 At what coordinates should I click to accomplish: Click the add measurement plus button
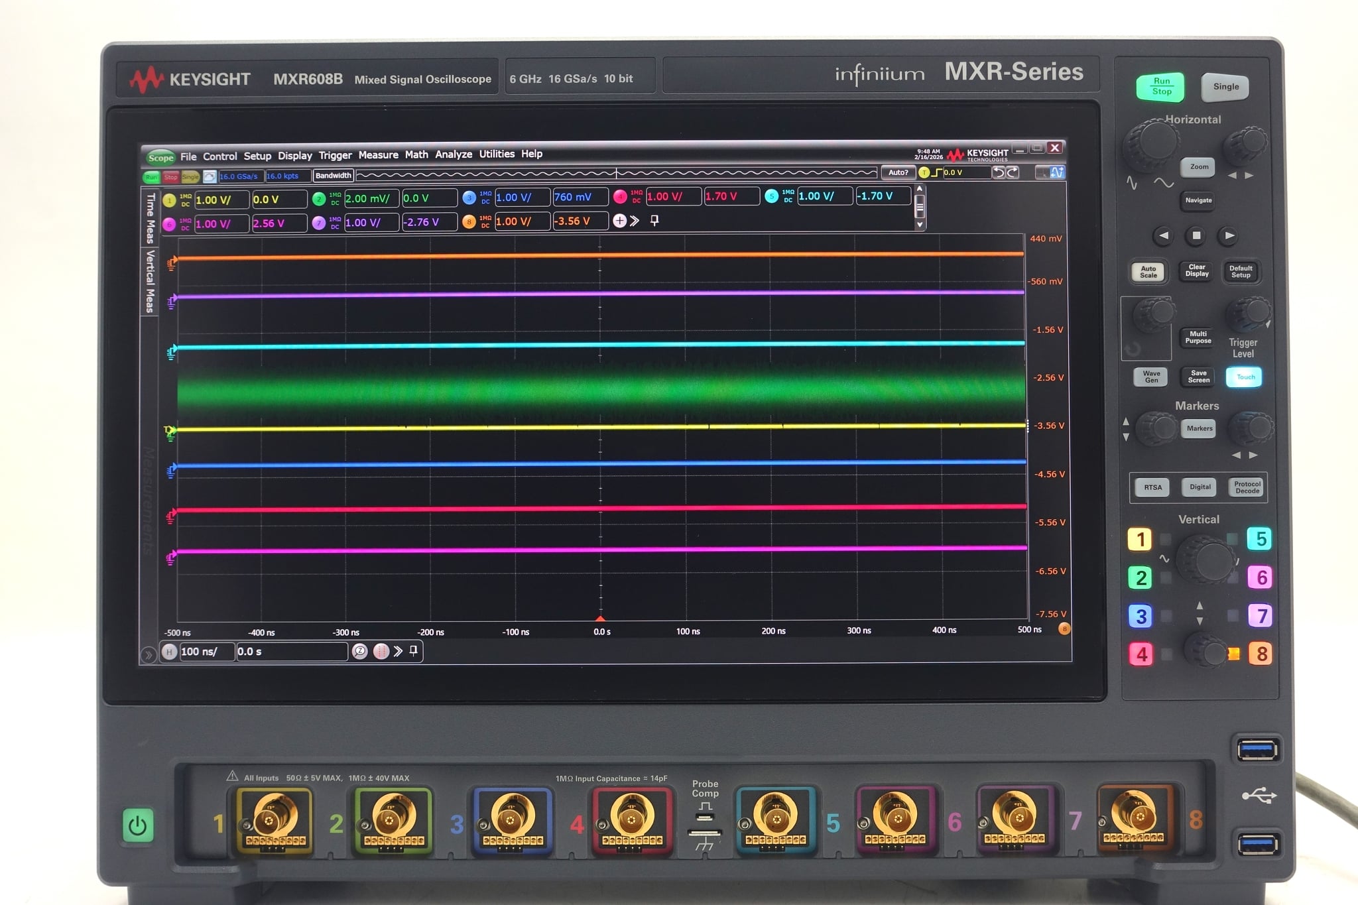619,221
